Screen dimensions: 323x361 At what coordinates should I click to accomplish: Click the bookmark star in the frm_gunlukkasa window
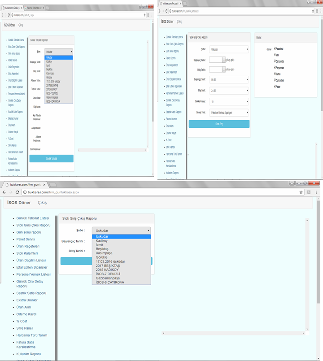(x=301, y=192)
